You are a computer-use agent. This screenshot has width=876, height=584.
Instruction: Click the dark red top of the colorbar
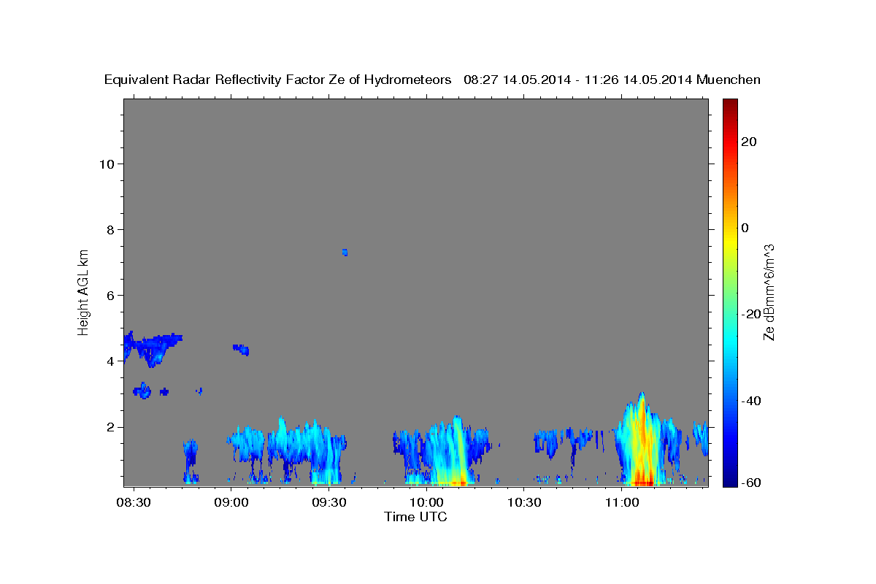[x=729, y=104]
